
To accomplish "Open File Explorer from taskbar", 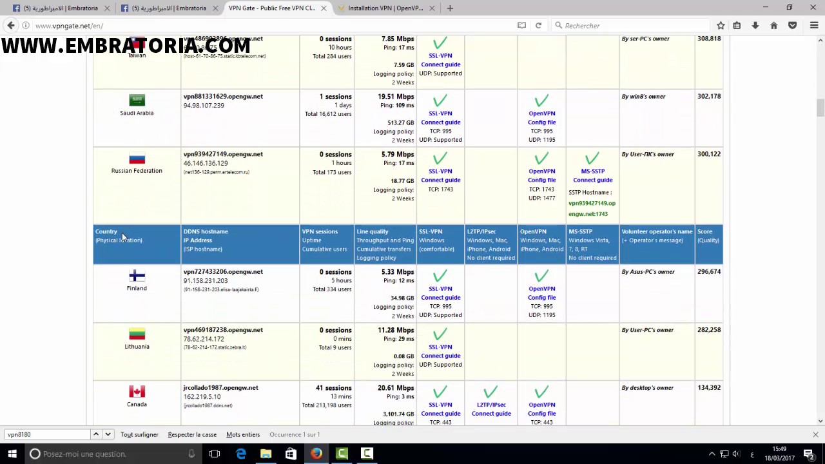I will coord(266,454).
